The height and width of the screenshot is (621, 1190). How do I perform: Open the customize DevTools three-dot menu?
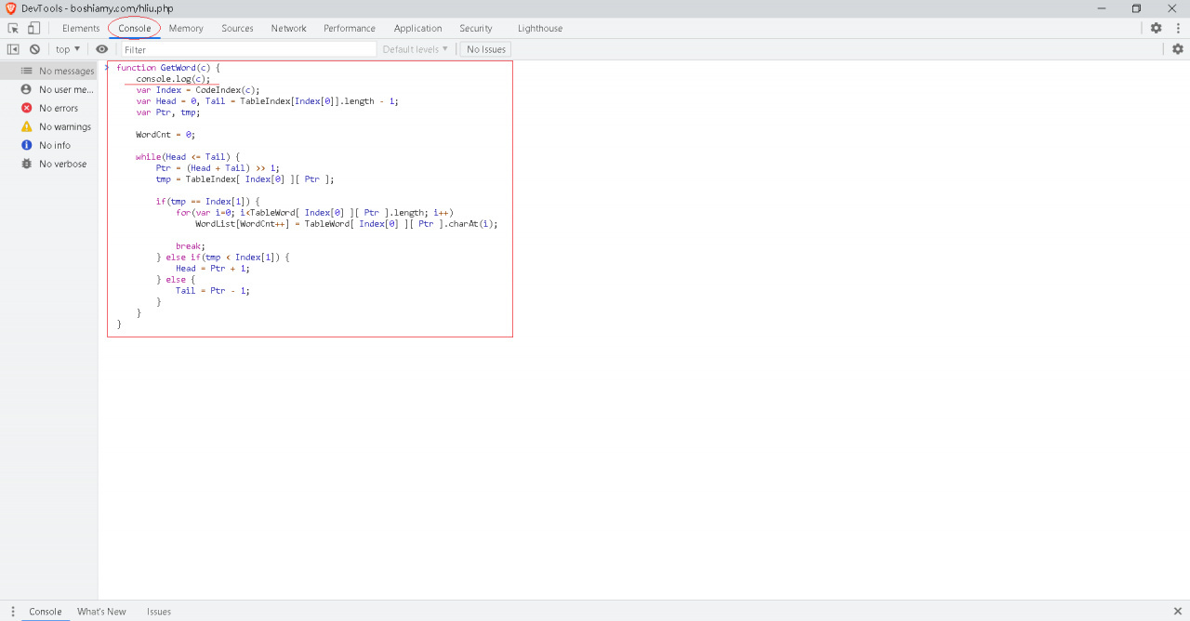point(1178,28)
